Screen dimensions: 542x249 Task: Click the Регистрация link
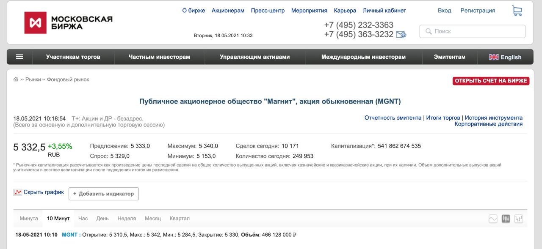click(x=478, y=11)
